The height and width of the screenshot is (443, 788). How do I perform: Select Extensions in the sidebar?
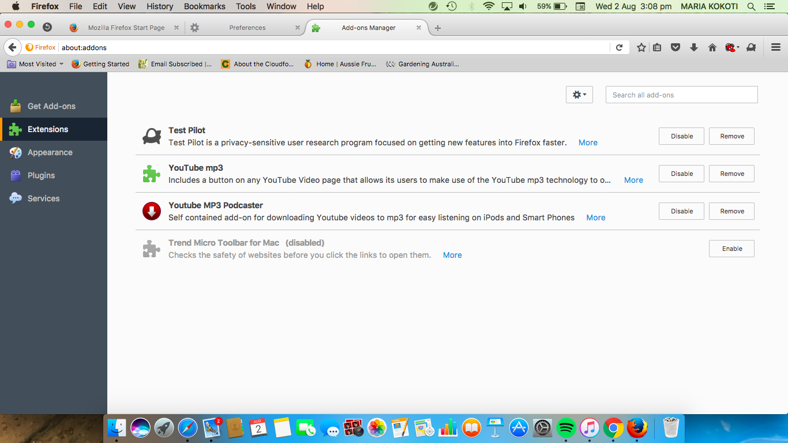click(54, 129)
